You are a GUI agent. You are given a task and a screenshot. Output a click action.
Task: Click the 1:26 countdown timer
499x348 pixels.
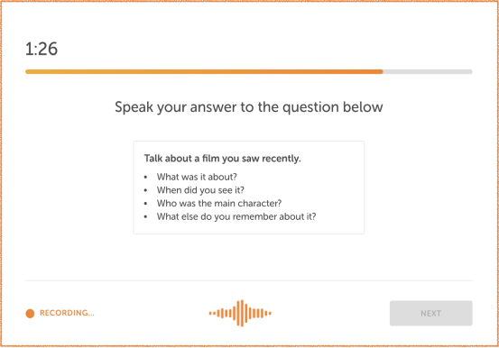click(x=42, y=49)
